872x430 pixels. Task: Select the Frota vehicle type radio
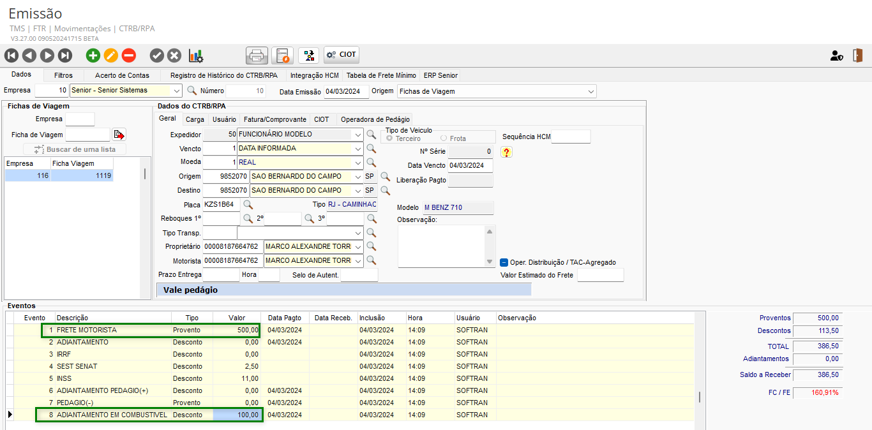click(444, 138)
